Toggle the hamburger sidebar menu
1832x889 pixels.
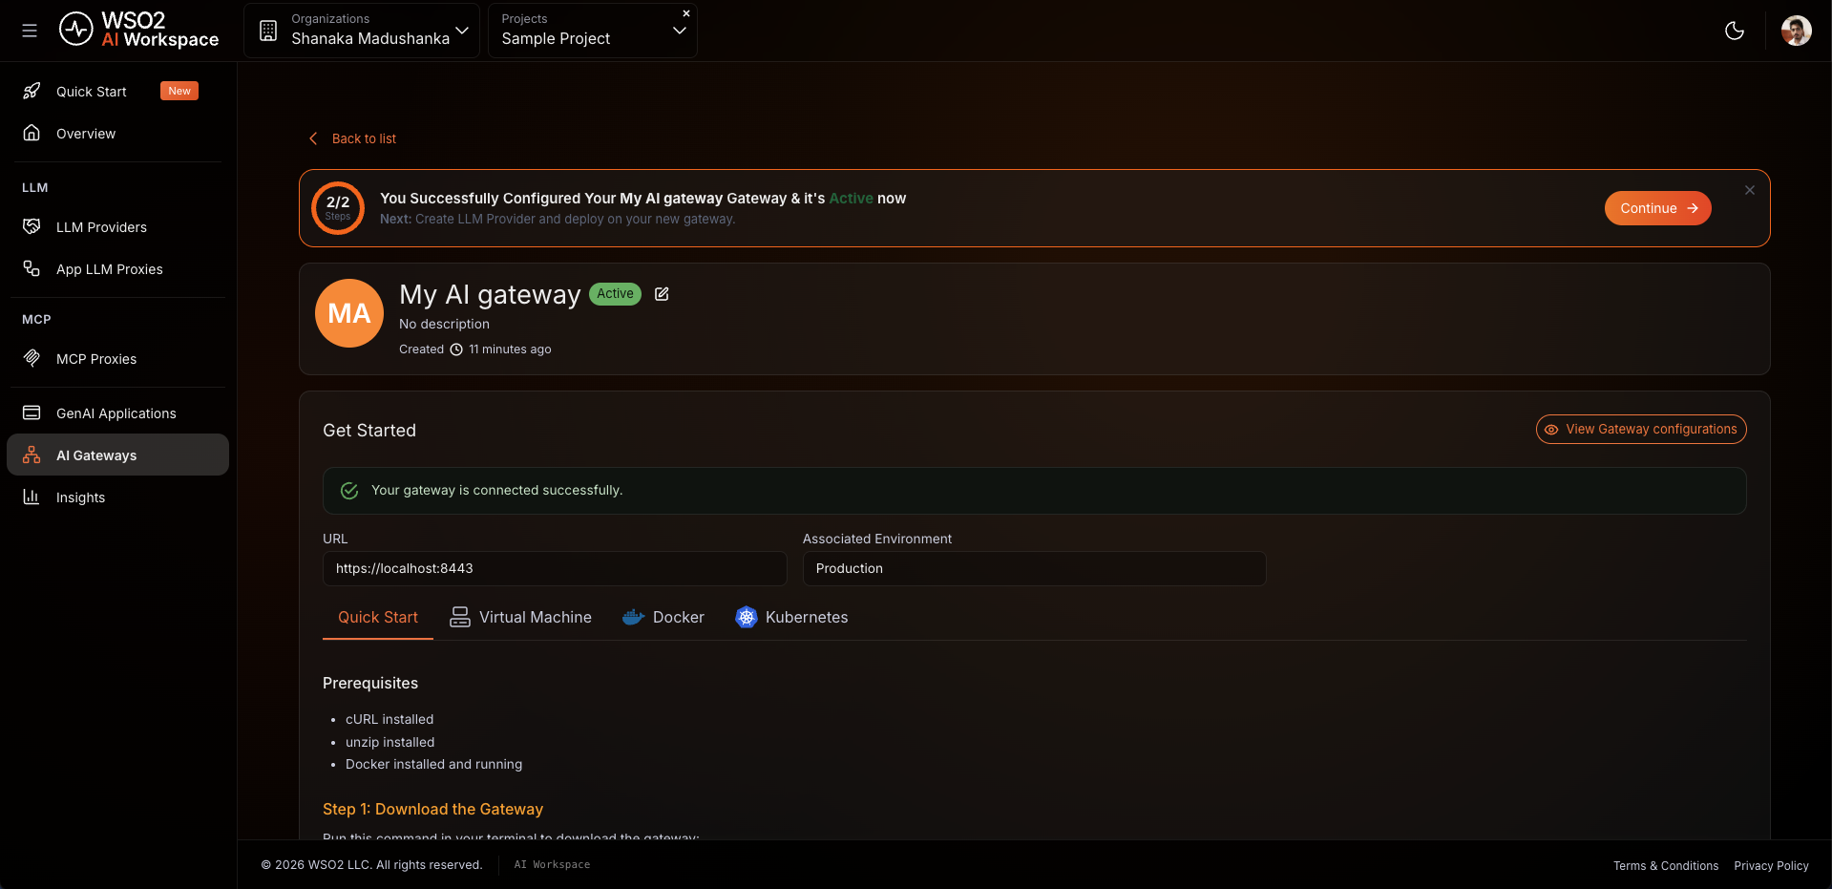[x=30, y=31]
